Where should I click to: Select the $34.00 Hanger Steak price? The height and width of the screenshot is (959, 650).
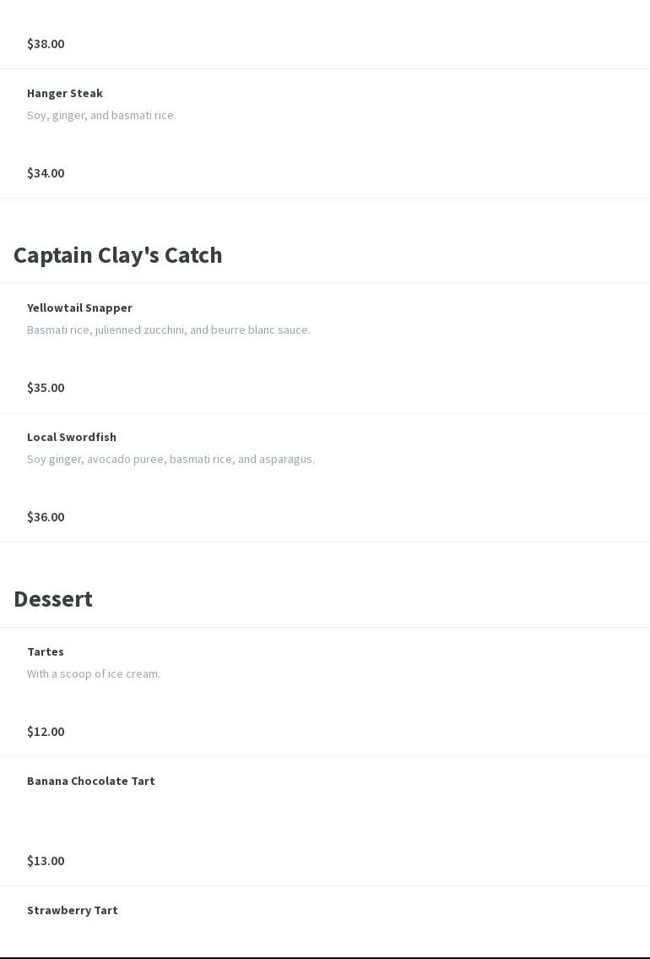point(46,173)
